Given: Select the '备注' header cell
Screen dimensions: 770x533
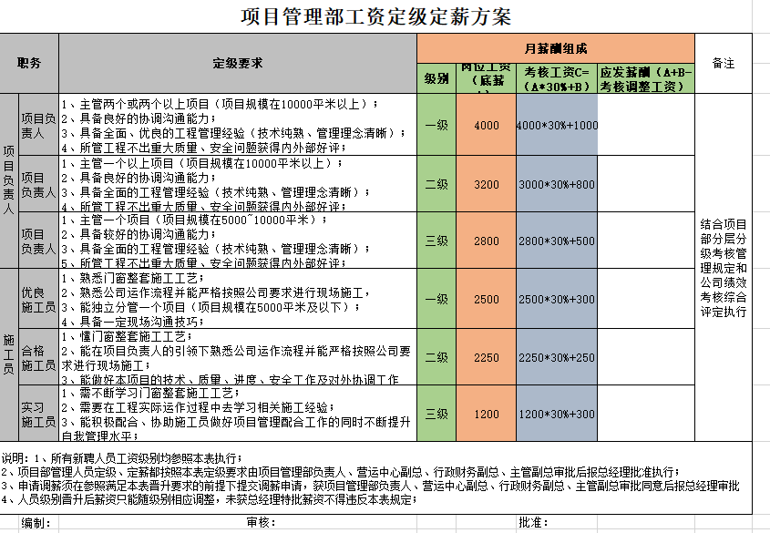Looking at the screenshot, I should (x=724, y=63).
